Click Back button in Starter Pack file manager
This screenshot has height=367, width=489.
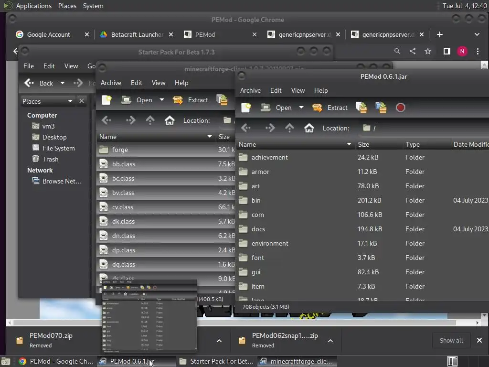click(39, 83)
